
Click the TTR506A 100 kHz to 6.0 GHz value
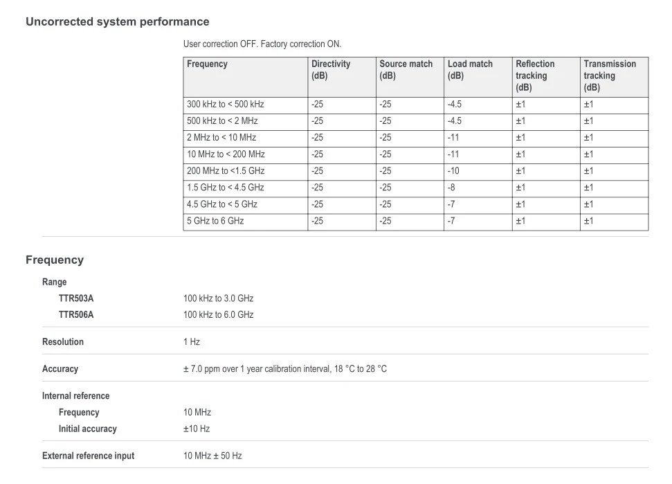click(x=219, y=314)
